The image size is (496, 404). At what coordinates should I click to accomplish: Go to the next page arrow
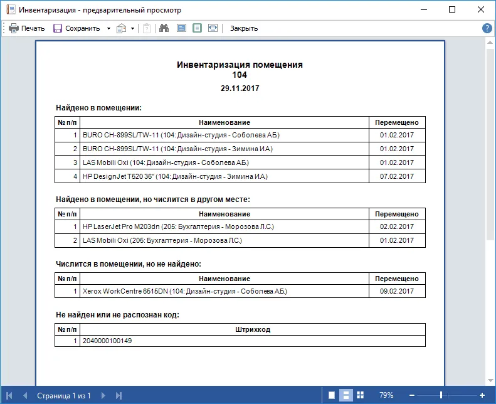[103, 395]
